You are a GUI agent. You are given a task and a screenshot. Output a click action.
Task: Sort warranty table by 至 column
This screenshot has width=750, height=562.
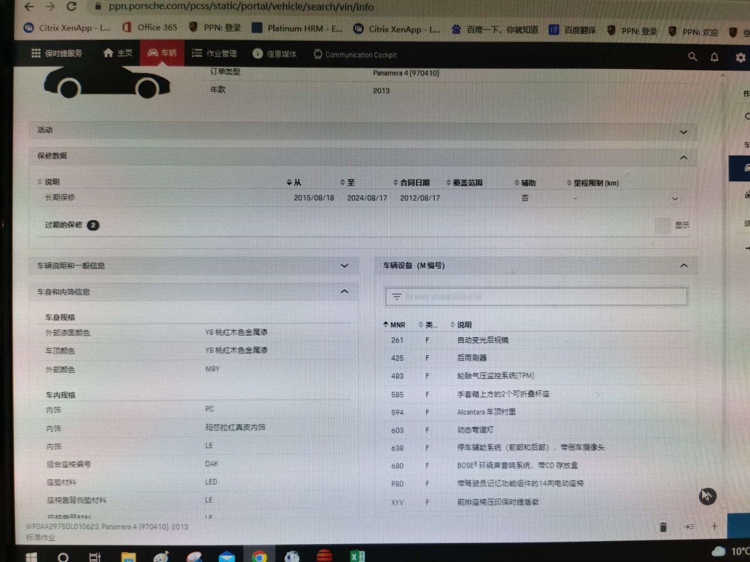[x=347, y=183]
